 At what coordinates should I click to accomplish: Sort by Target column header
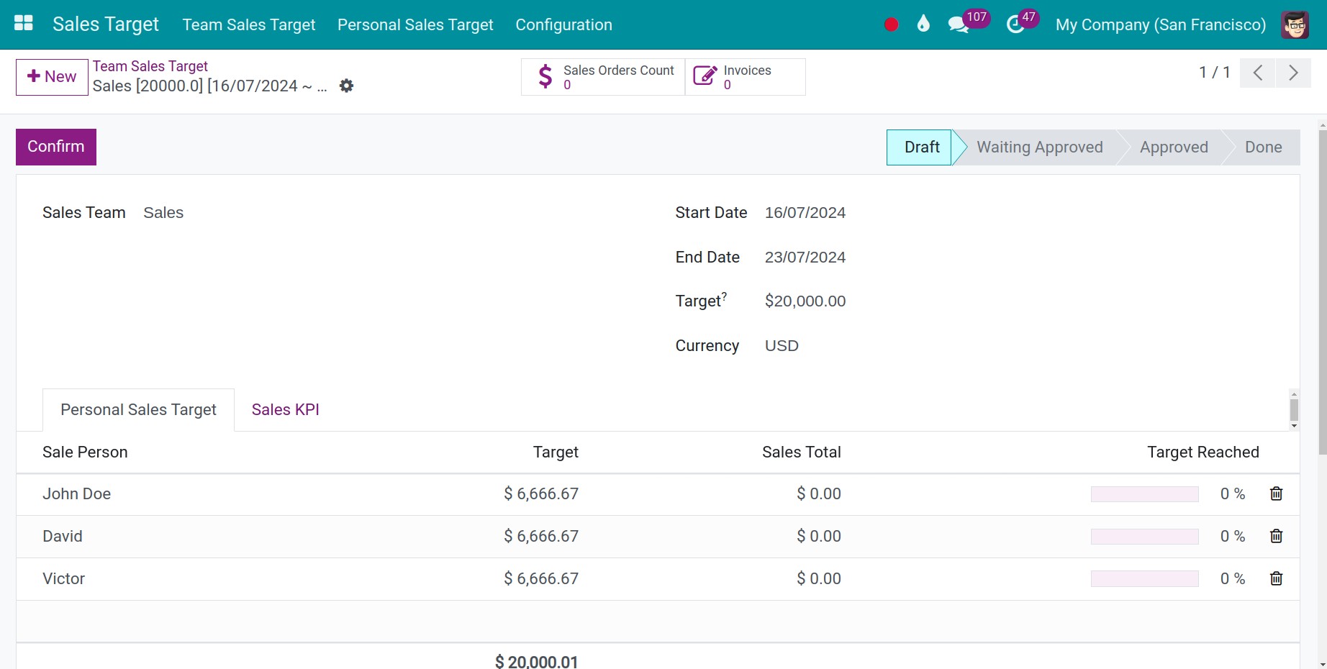pyautogui.click(x=556, y=452)
